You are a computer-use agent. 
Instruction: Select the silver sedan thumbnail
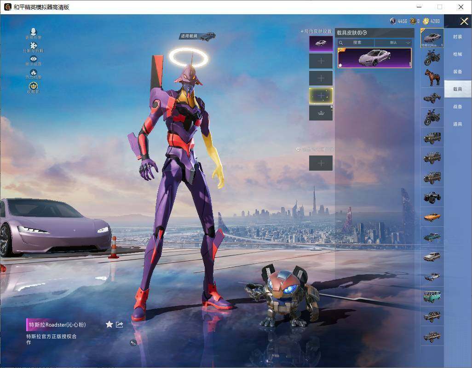click(x=432, y=257)
